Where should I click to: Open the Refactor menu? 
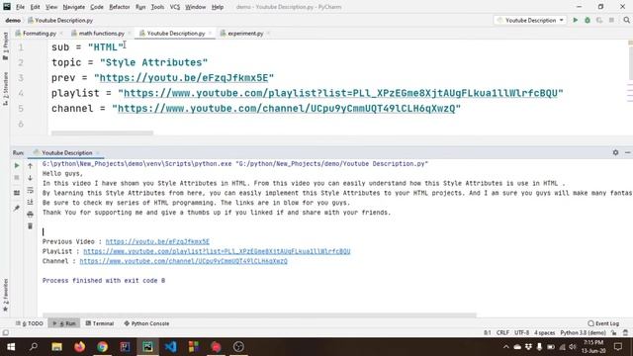[120, 7]
